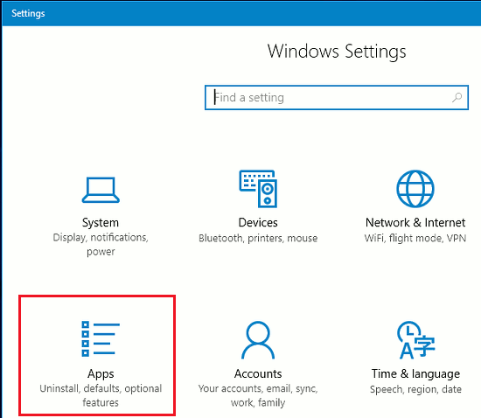This screenshot has height=418, width=481.
Task: Click the Apps label
Action: pyautogui.click(x=101, y=373)
